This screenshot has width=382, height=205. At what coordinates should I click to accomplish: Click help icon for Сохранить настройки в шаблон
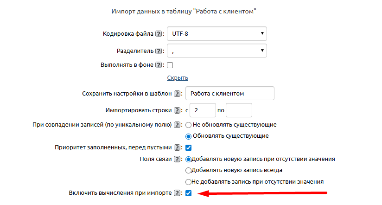[177, 94]
